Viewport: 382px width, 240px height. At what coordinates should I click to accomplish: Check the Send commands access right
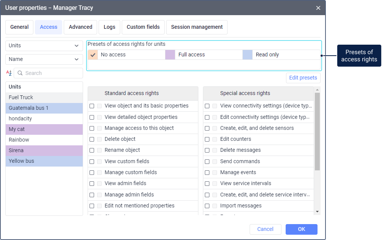click(207, 162)
